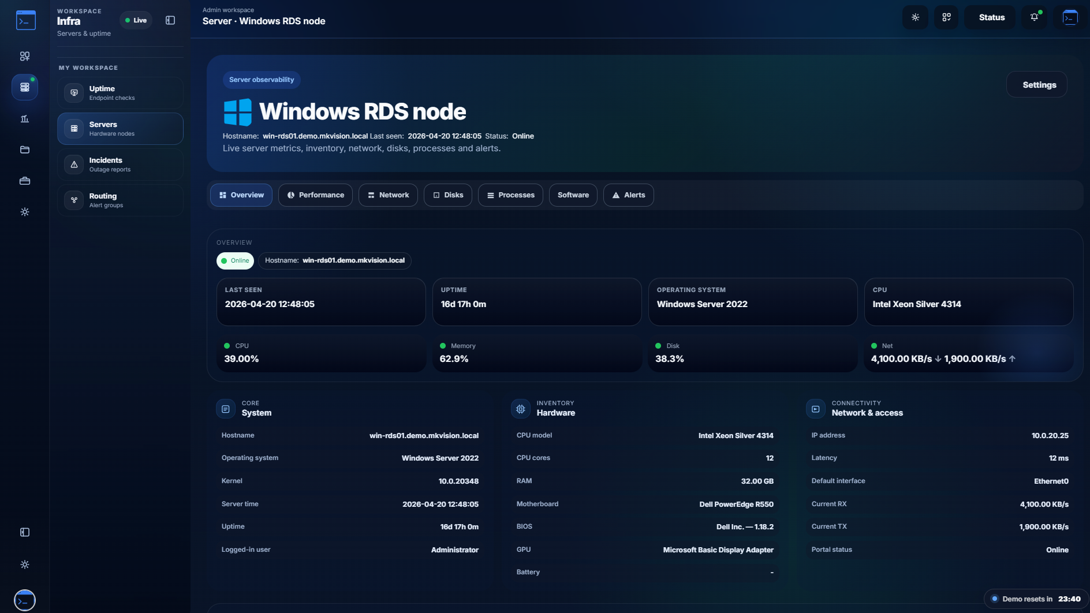Open the Software tab
Screen dimensions: 1090x613
[573, 195]
